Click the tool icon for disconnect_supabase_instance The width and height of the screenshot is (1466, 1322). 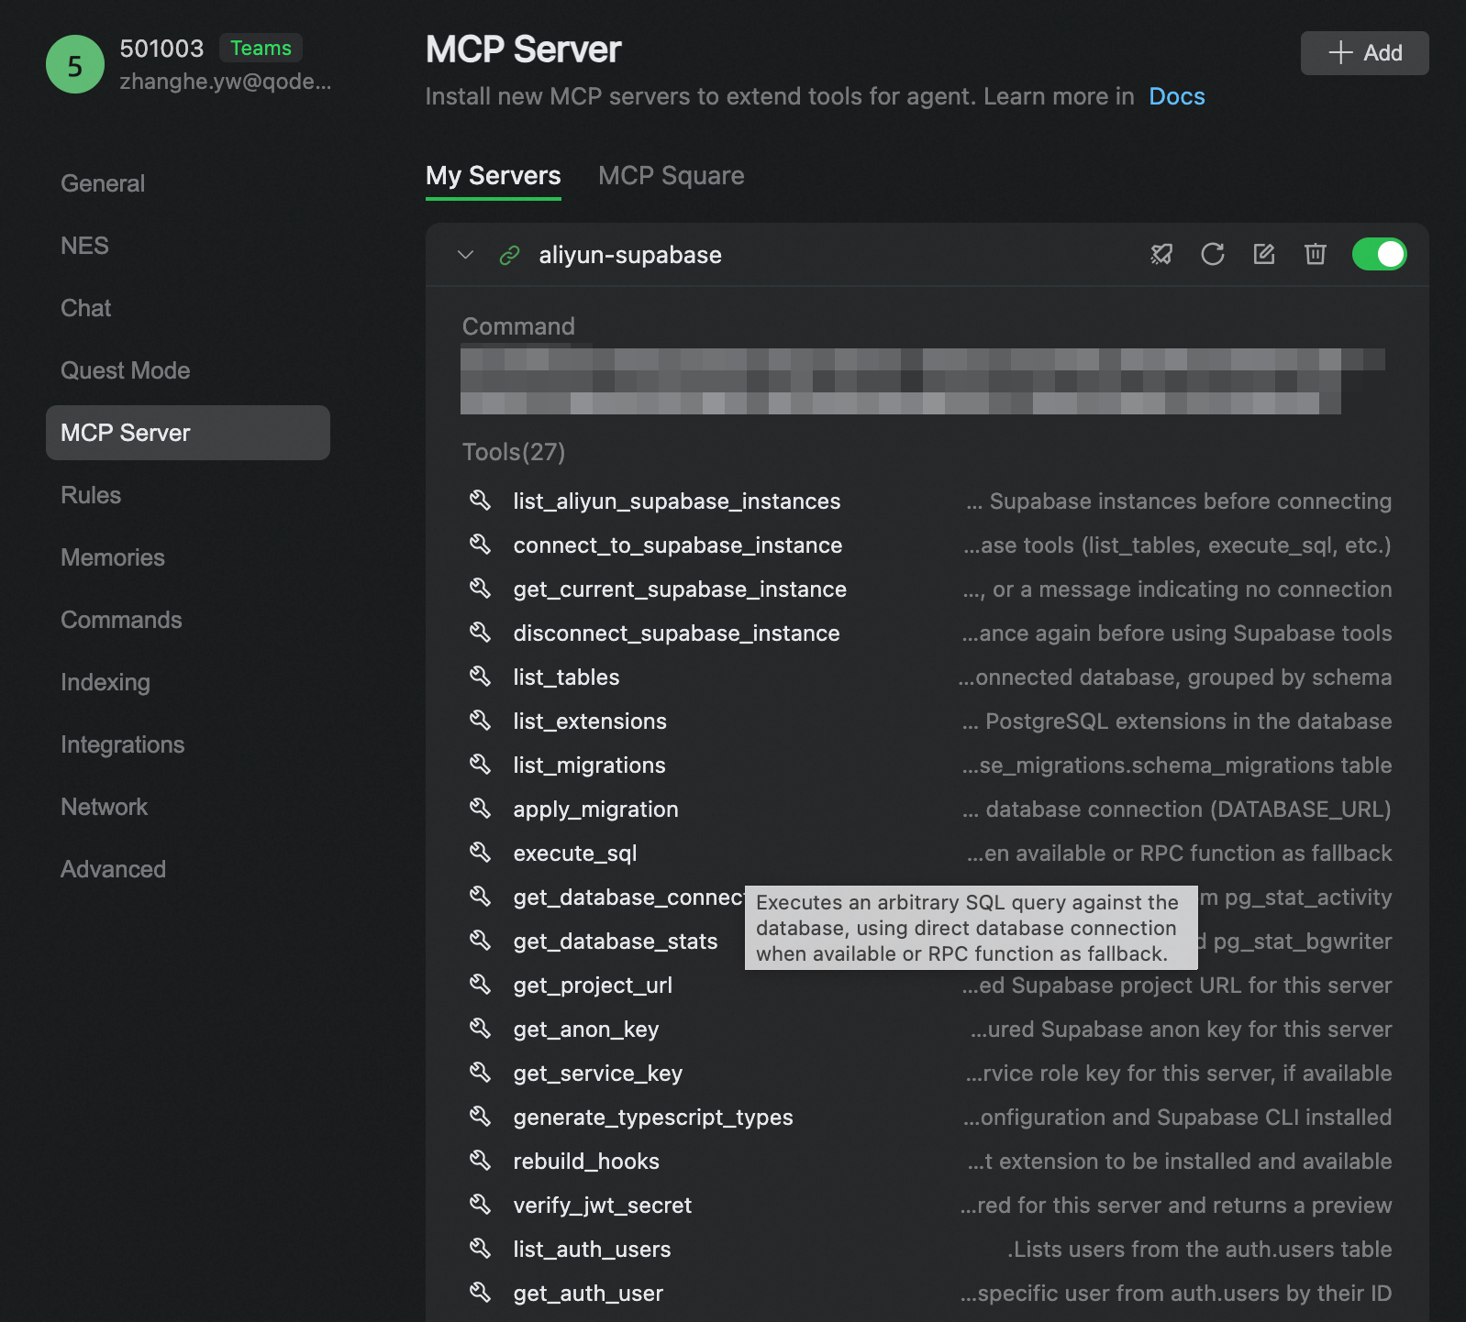click(480, 632)
